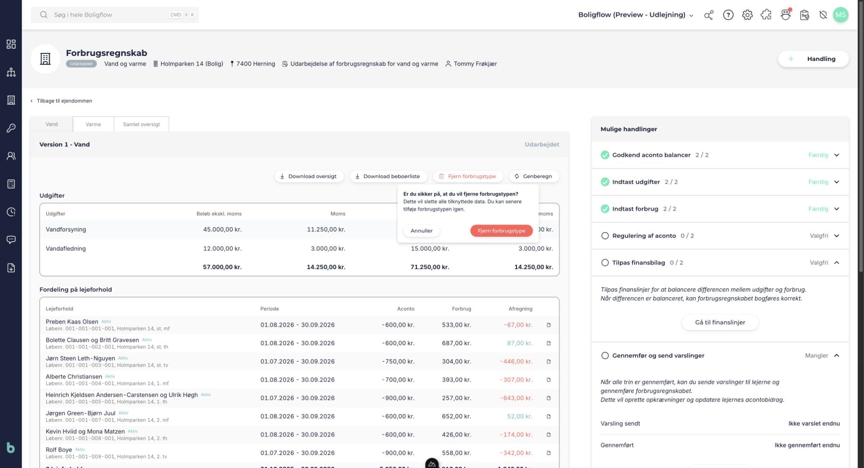The image size is (864, 468).
Task: Click the Download oversigt button
Action: (309, 176)
